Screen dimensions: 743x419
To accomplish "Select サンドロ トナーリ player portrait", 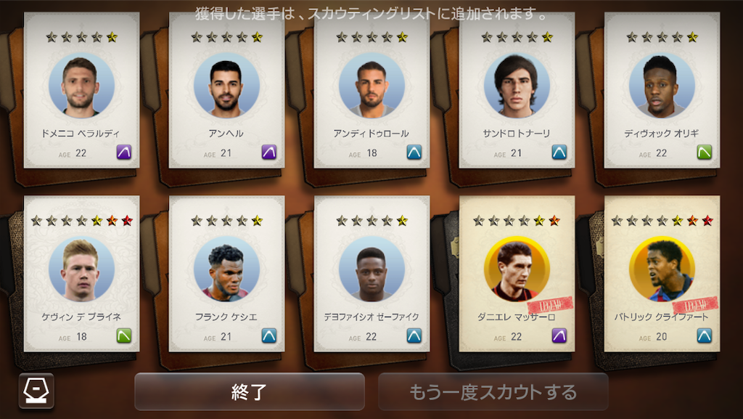I will pos(517,85).
